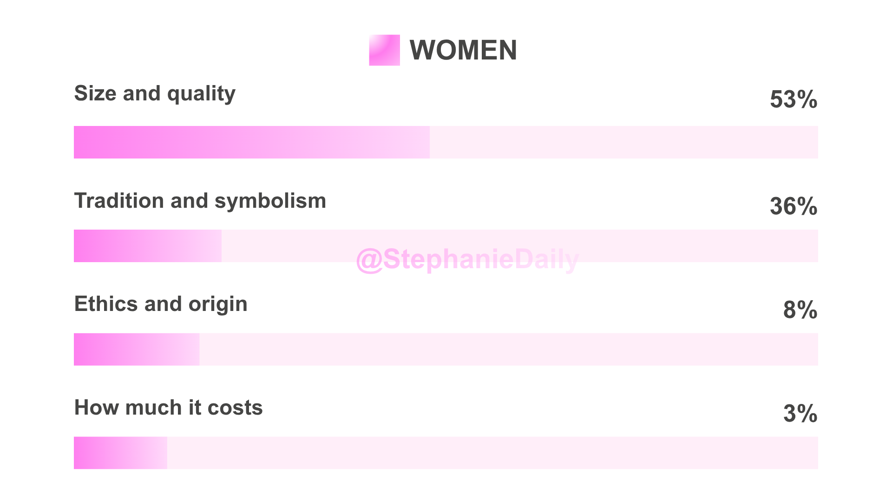Image resolution: width=892 pixels, height=502 pixels.
Task: Click the unfilled Size and quality track
Action: 624,142
